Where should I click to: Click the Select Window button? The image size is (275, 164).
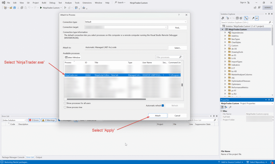tap(73, 57)
